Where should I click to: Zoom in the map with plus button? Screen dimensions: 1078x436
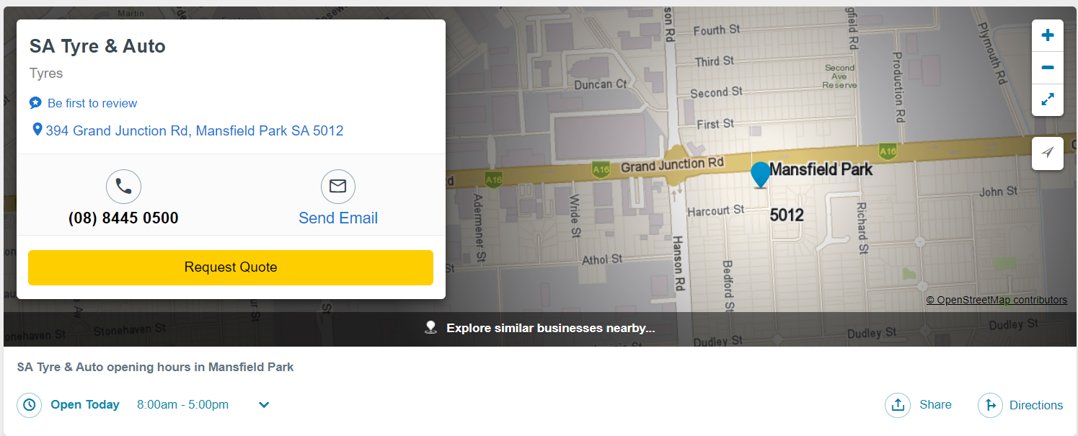pos(1048,35)
